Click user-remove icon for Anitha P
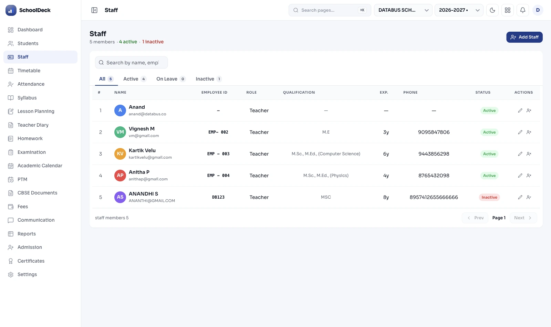Image resolution: width=551 pixels, height=327 pixels. coord(529,176)
